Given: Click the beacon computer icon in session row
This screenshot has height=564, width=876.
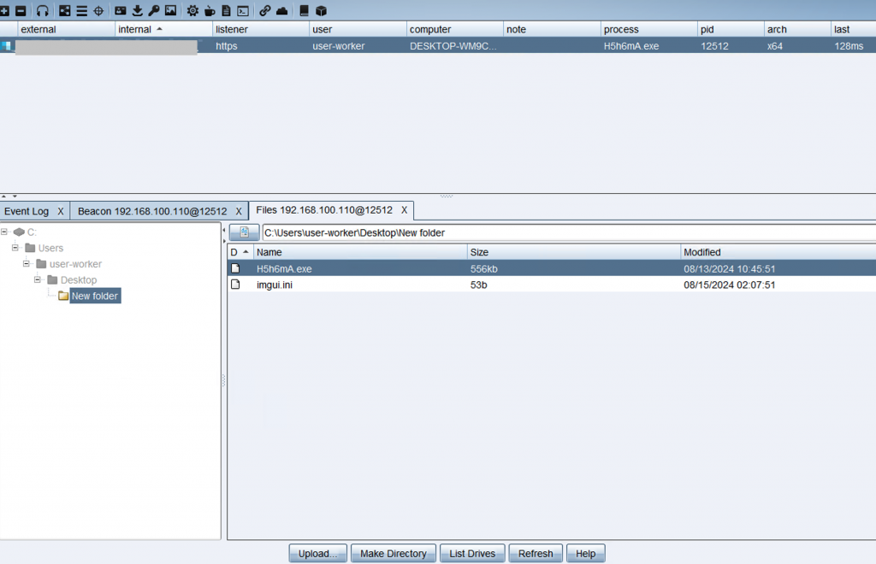Looking at the screenshot, I should click(6, 46).
